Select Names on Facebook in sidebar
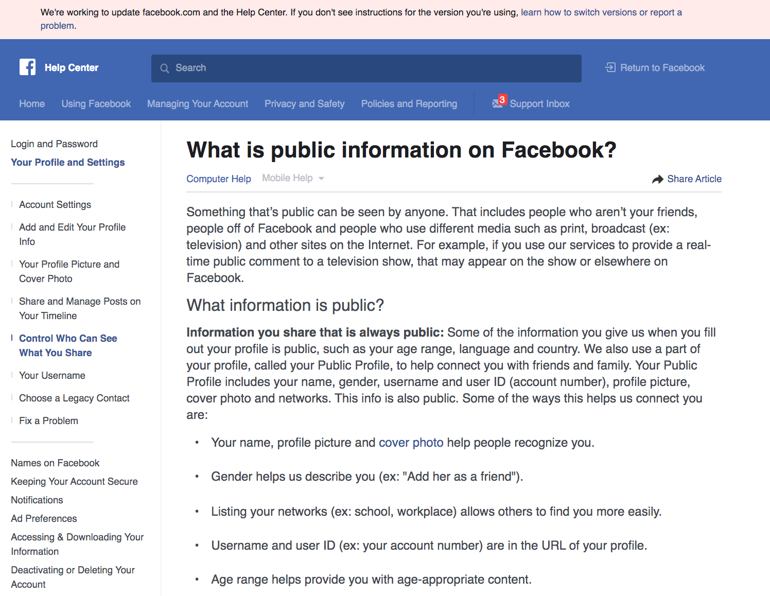 click(x=55, y=463)
